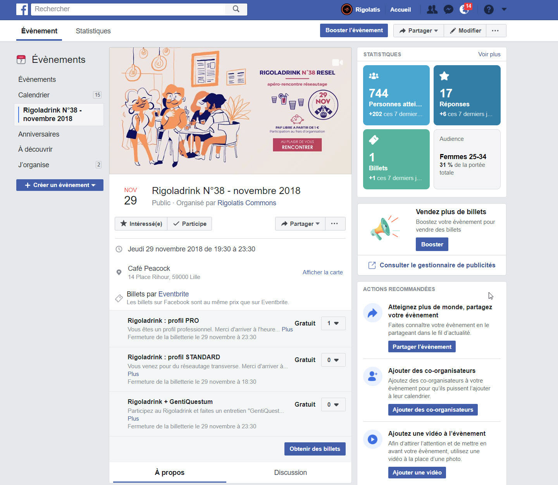Open quantity dropdown for profil STANDARD ticket

click(x=333, y=360)
